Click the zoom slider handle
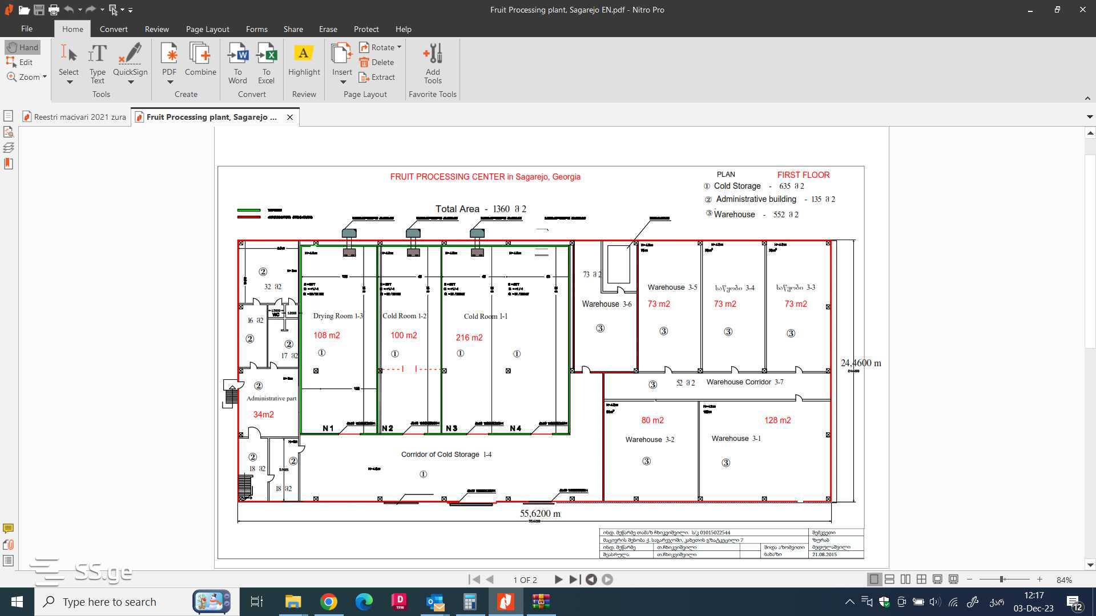This screenshot has width=1096, height=616. coord(1002,579)
